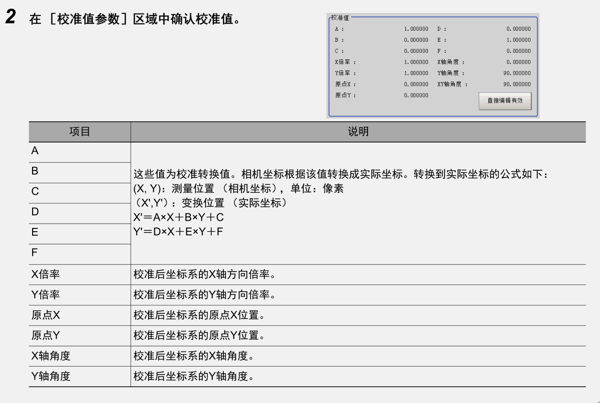Click the 原点Y value in 校准值 panel

tap(416, 95)
